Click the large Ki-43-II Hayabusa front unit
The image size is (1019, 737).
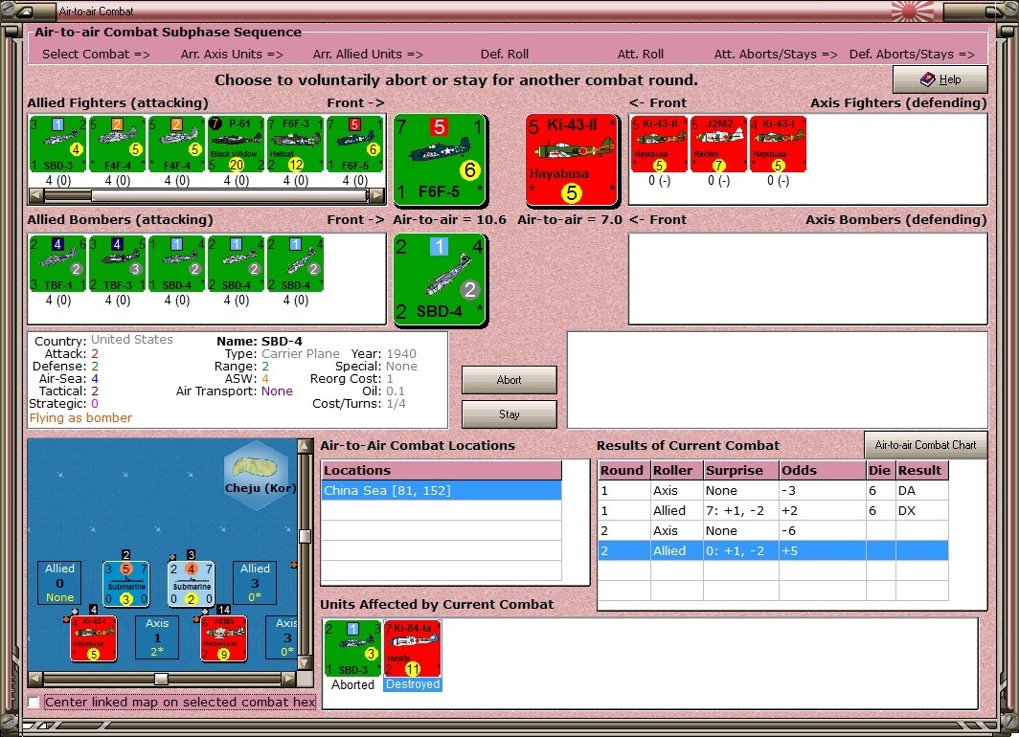pos(571,161)
